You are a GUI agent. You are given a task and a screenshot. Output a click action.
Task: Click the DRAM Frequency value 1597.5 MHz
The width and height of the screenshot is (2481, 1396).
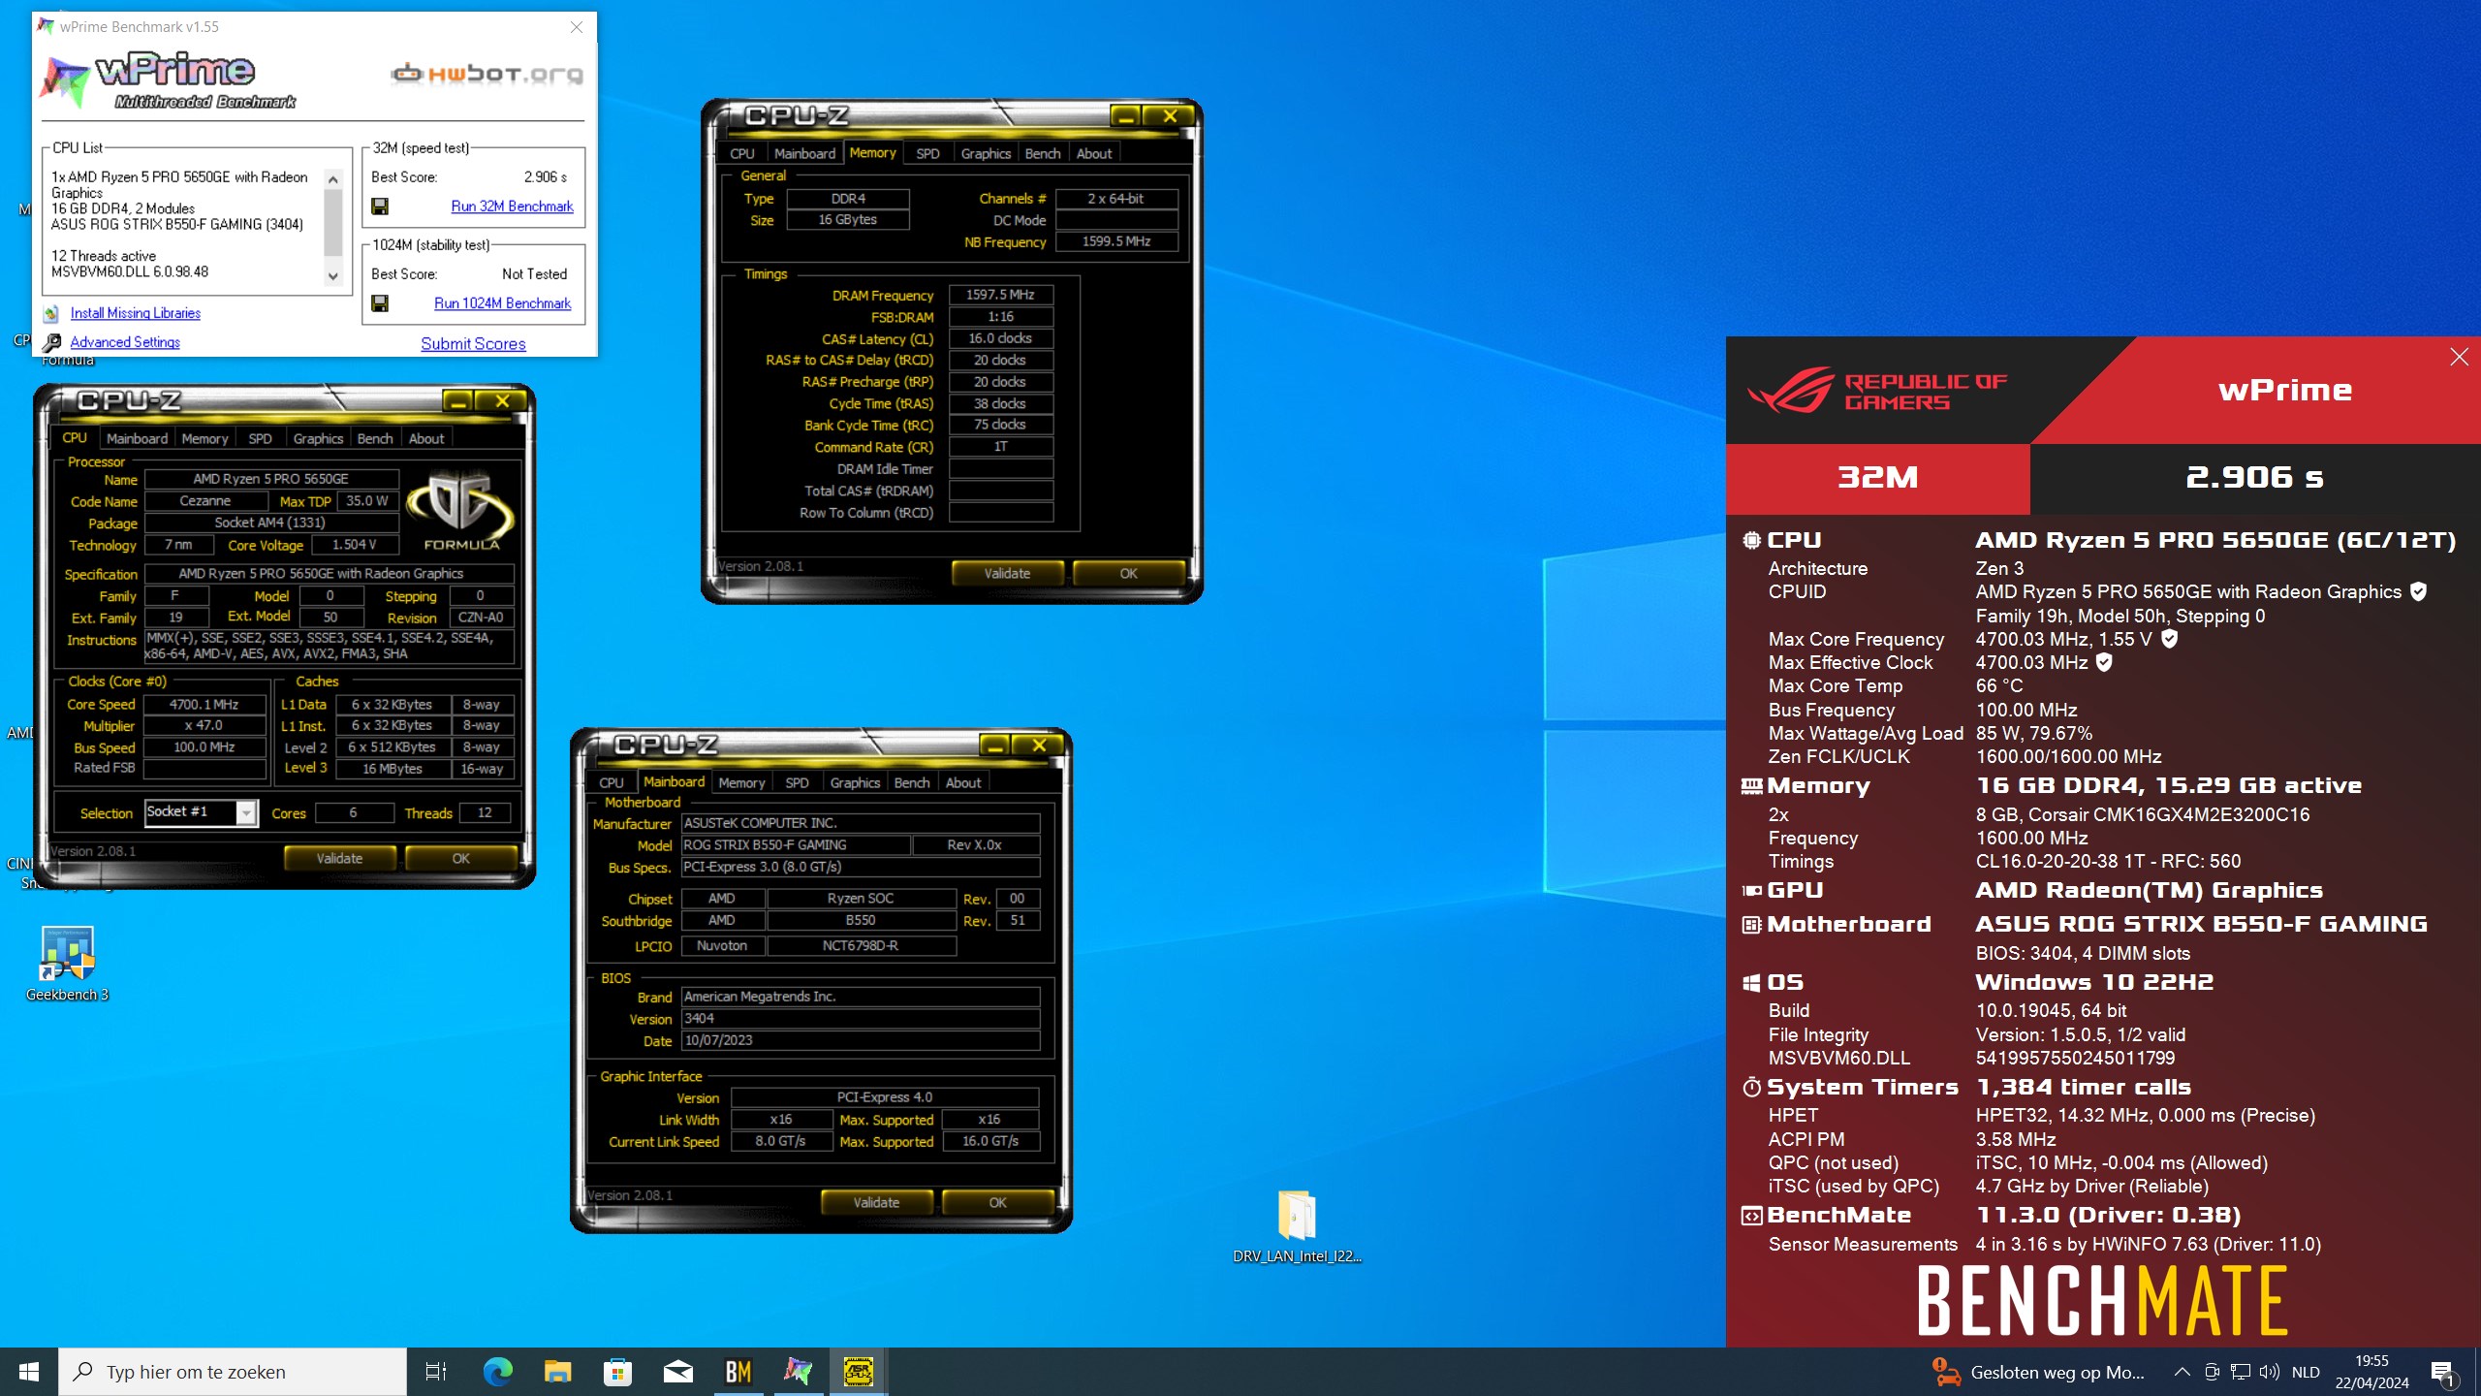pyautogui.click(x=1000, y=295)
